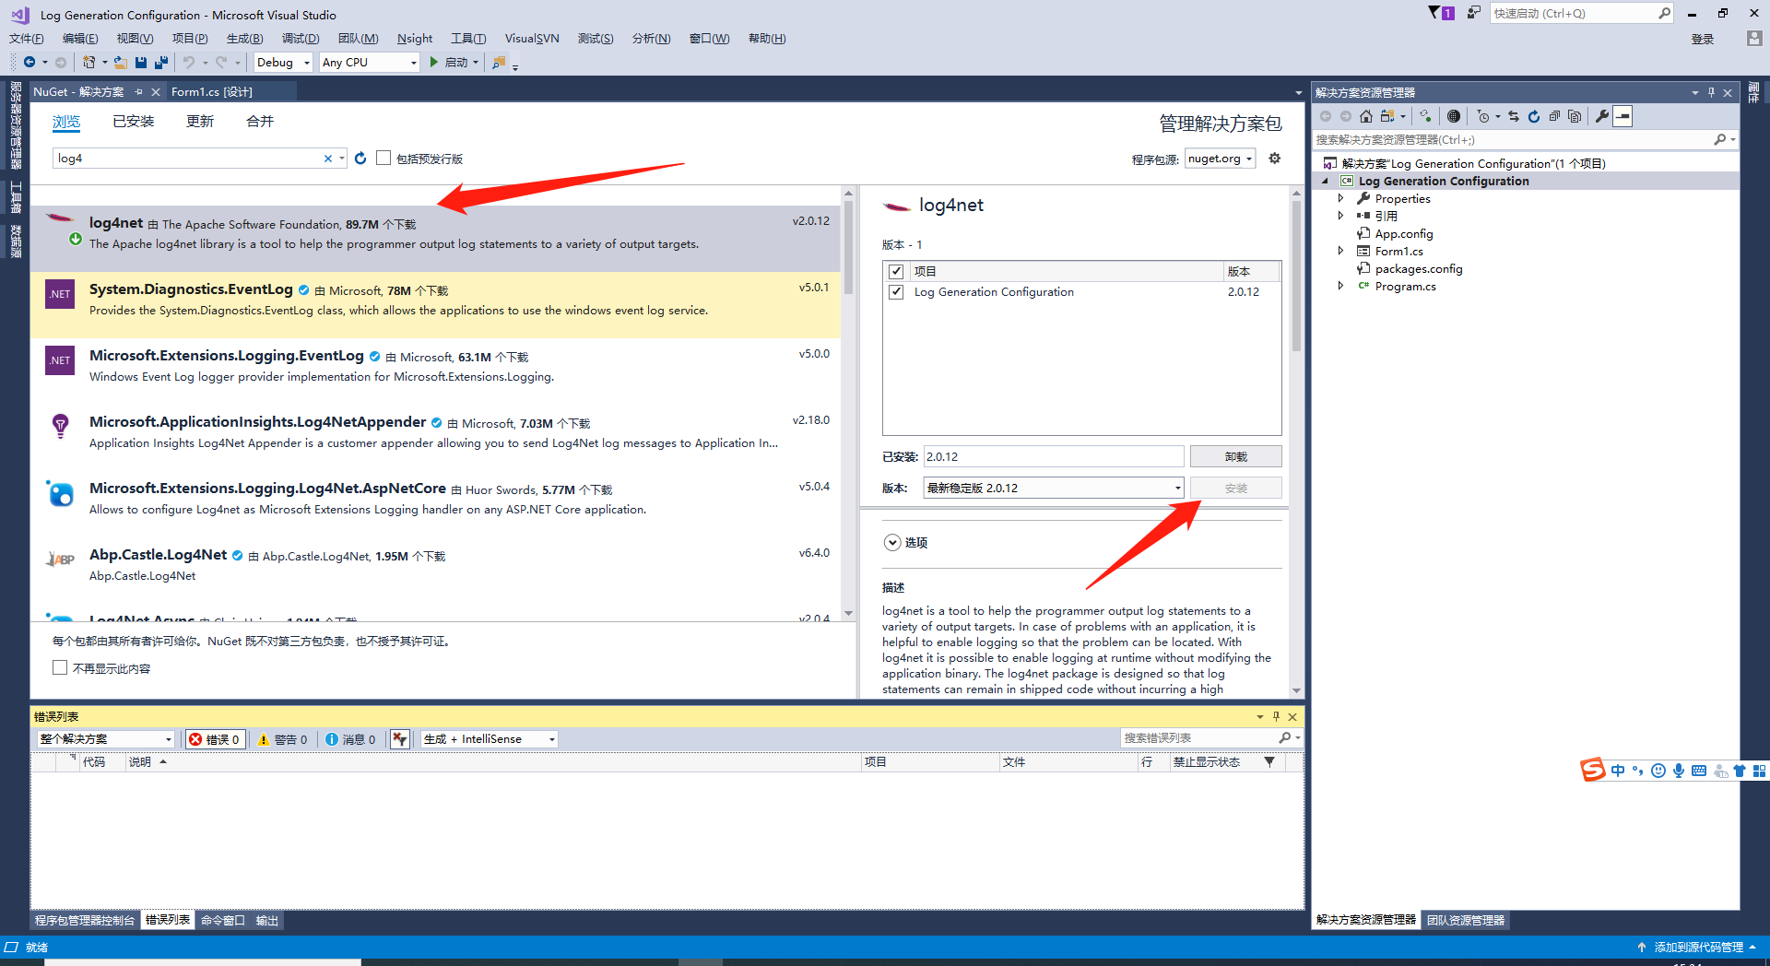Switch to the 更新 Updates tab
Viewport: 1770px width, 966px height.
pyautogui.click(x=200, y=121)
